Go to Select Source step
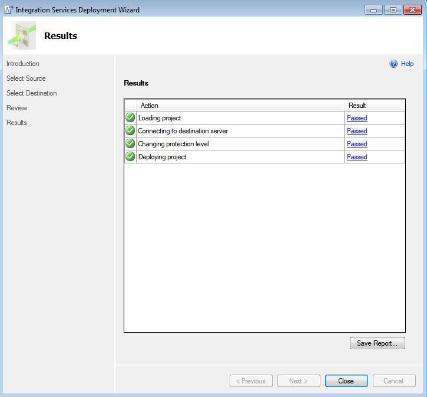This screenshot has height=397, width=427. click(26, 78)
